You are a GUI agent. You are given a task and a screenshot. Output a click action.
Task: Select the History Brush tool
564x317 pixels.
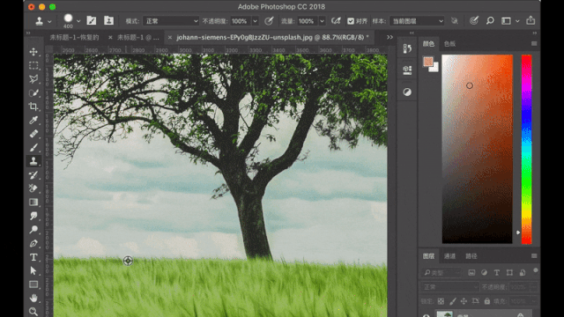coord(33,174)
